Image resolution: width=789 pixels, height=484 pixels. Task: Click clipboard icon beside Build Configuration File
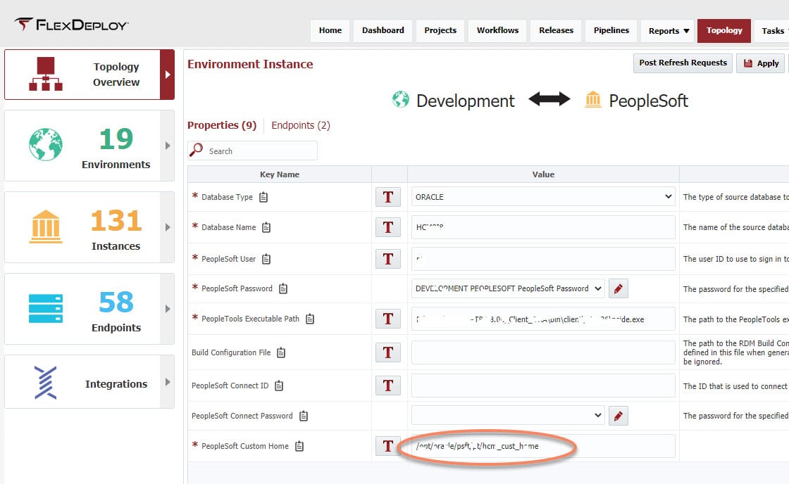281,353
